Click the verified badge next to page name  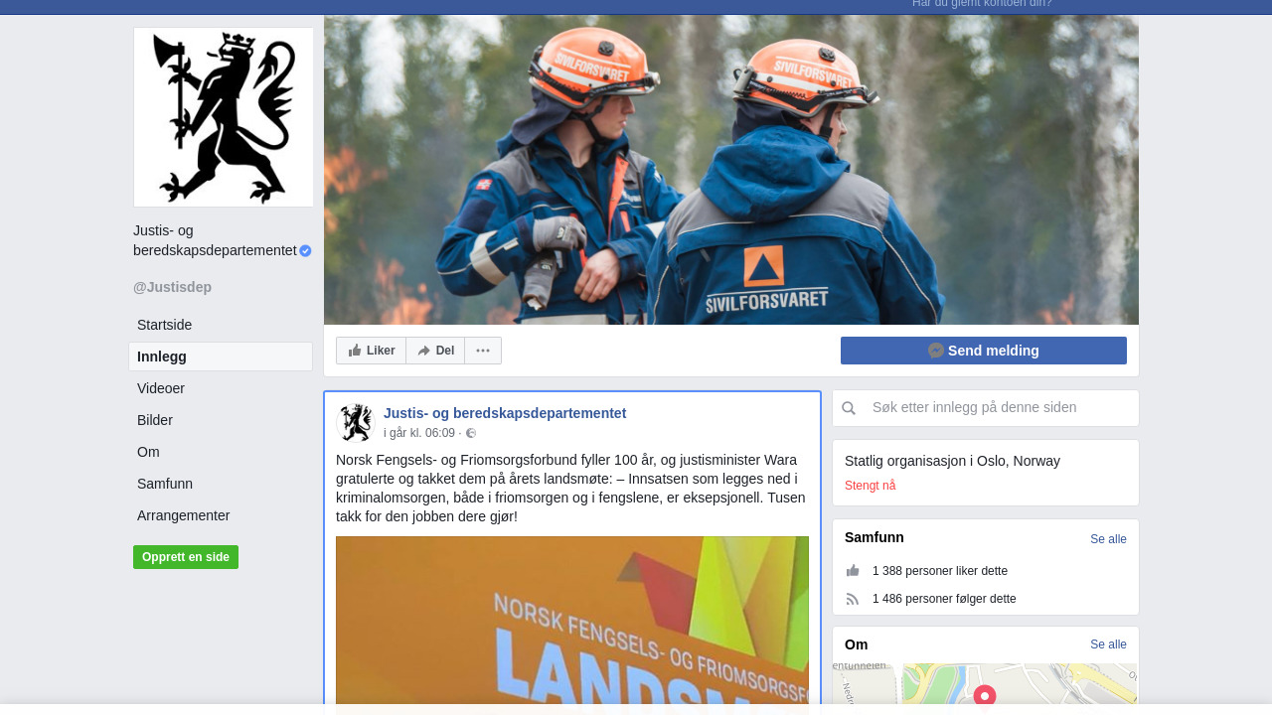point(305,251)
